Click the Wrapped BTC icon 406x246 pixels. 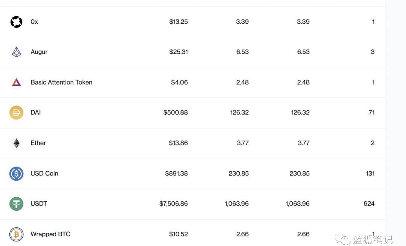pyautogui.click(x=16, y=234)
